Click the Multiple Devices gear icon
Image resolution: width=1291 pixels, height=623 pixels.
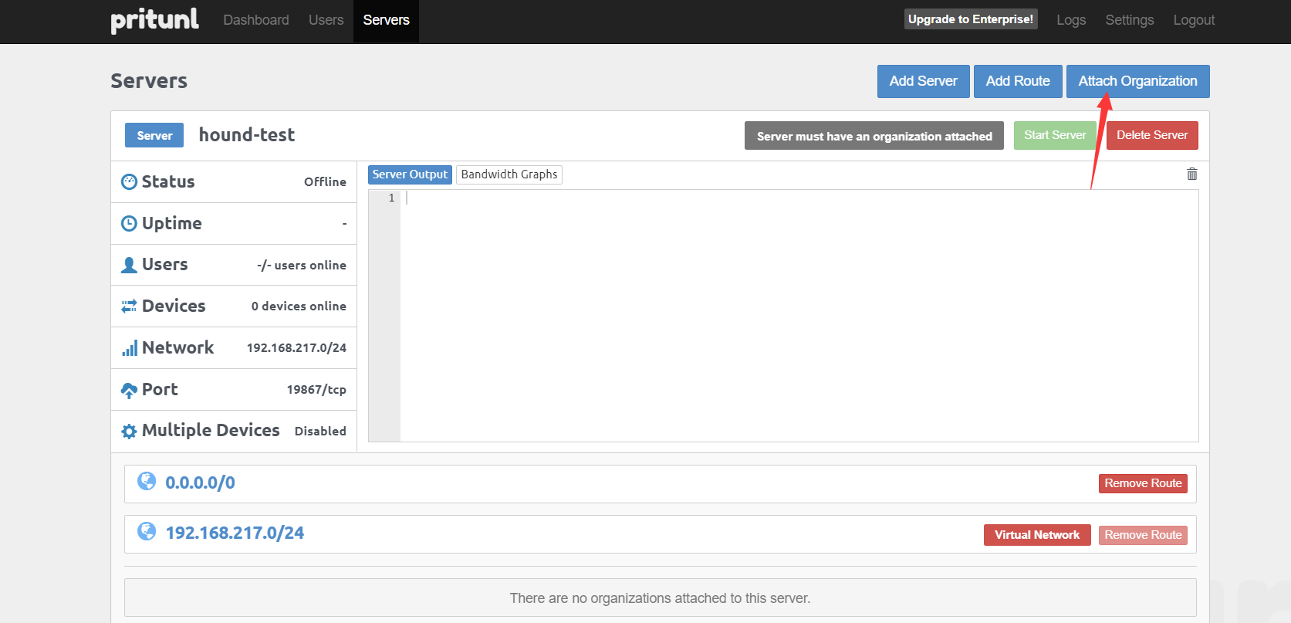tap(129, 431)
